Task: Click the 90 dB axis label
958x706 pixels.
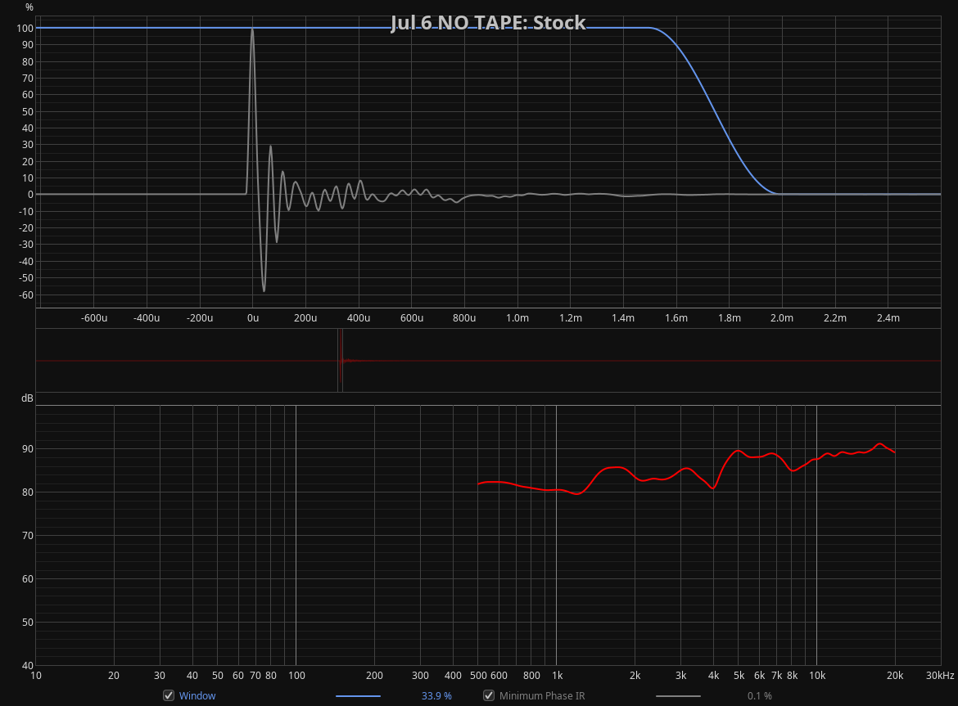Action: [x=28, y=449]
